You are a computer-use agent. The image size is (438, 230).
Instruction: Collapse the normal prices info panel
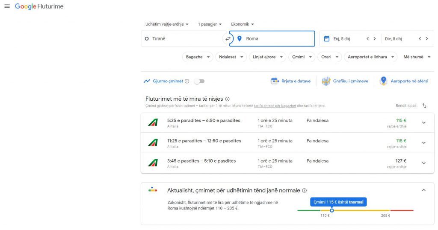[x=424, y=190]
